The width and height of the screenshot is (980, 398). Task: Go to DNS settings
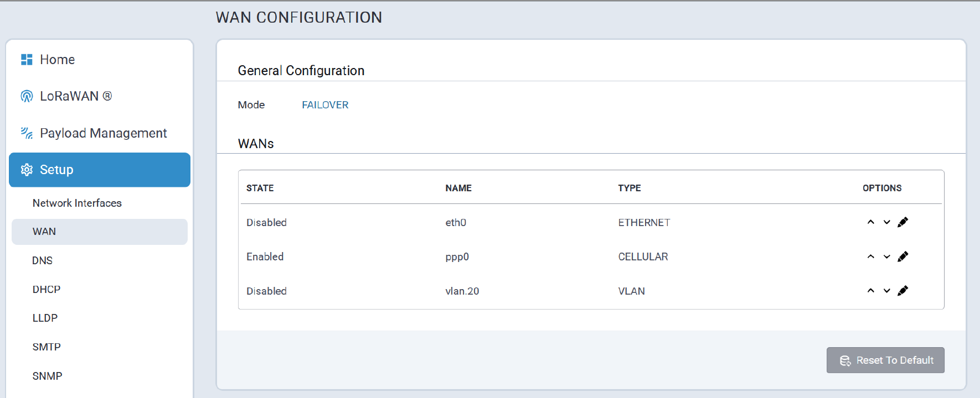[x=43, y=260]
